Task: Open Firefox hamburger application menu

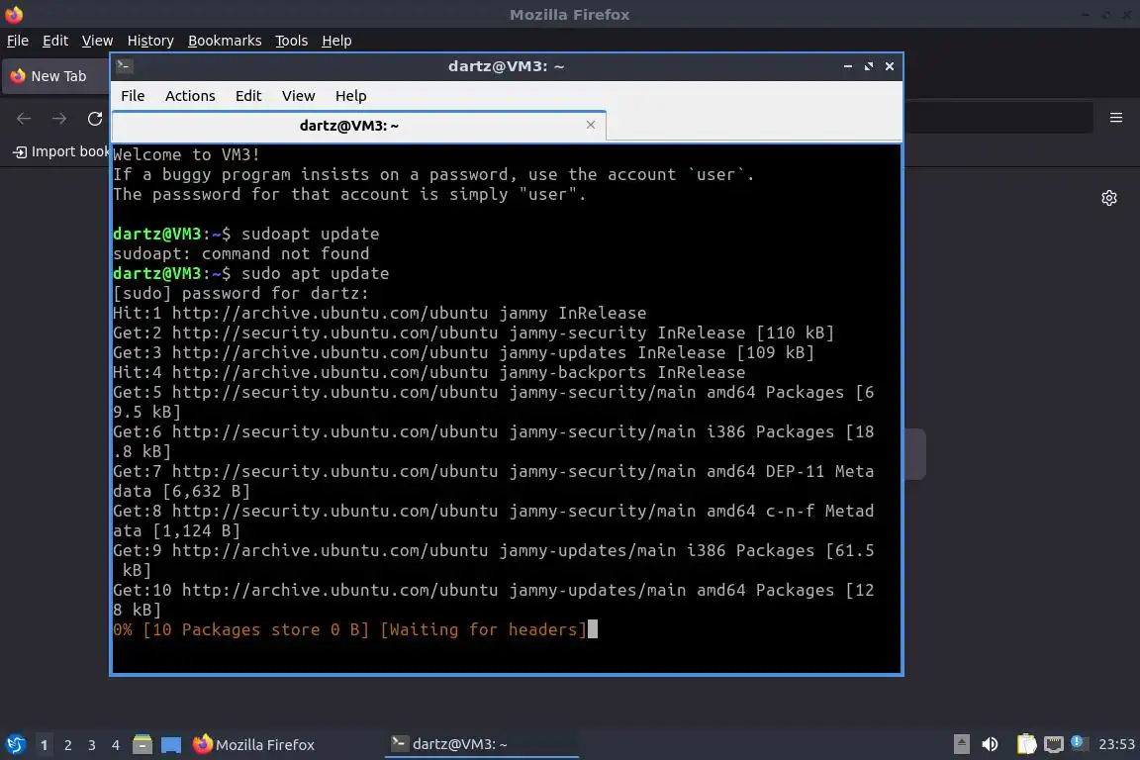Action: [1116, 118]
